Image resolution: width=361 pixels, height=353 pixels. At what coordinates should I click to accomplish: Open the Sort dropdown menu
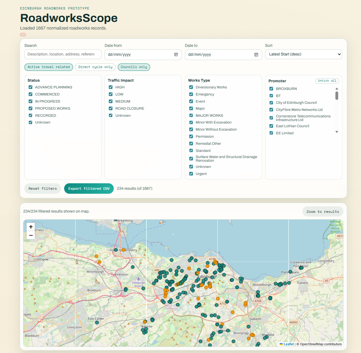303,54
